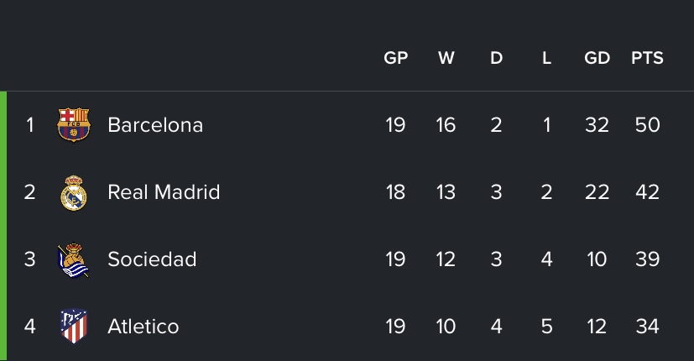Sort table by GP column header
This screenshot has height=361, width=694.
(395, 59)
